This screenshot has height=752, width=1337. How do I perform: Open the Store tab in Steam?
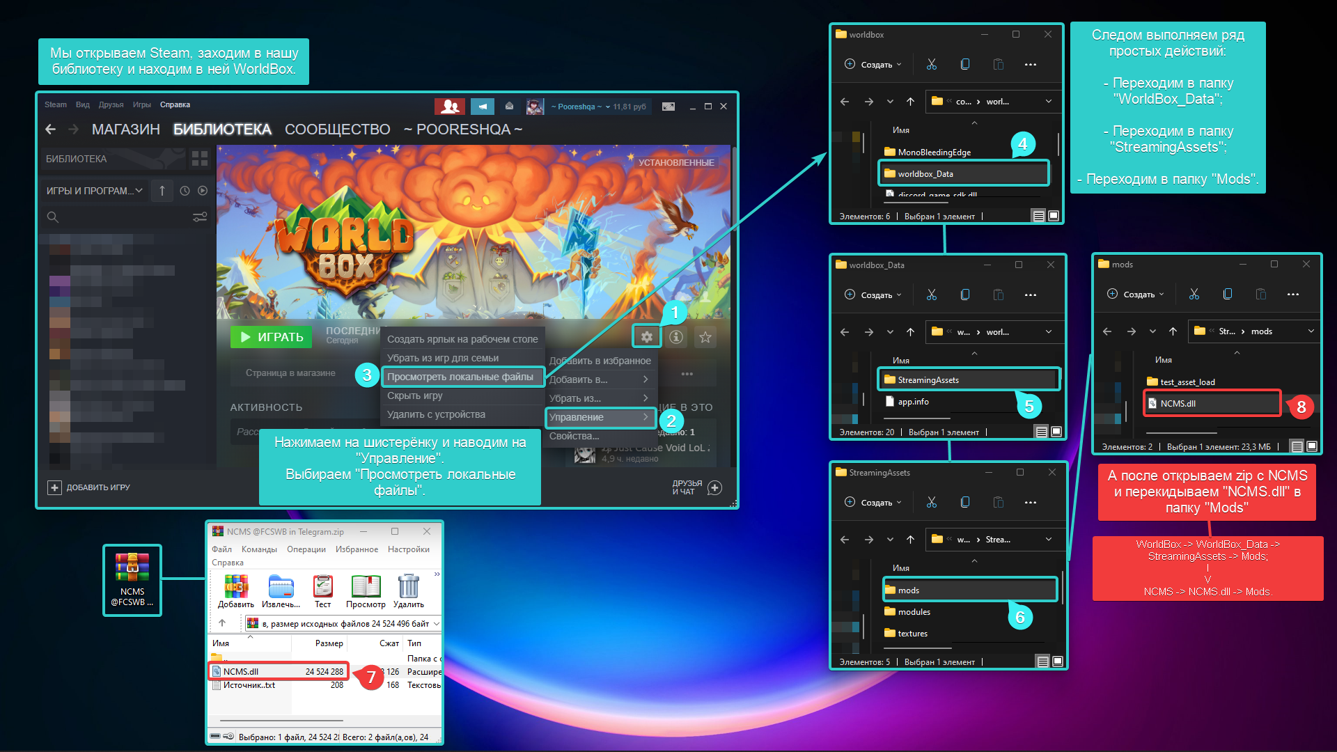tap(126, 130)
